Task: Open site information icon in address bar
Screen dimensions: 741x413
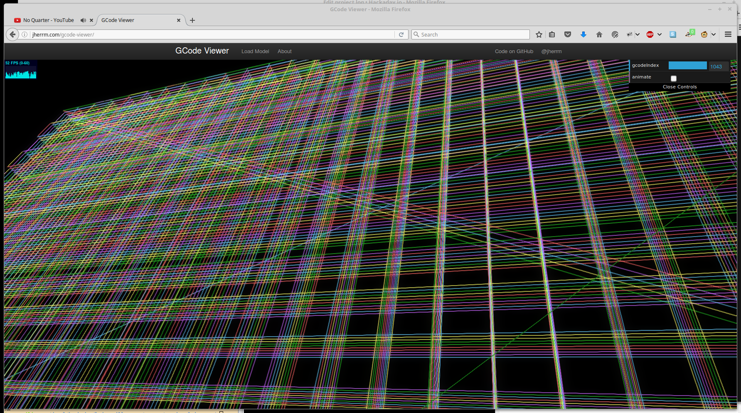Action: (25, 34)
